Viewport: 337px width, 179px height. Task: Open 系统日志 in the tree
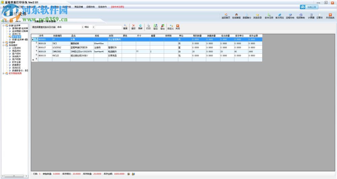pos(16,68)
